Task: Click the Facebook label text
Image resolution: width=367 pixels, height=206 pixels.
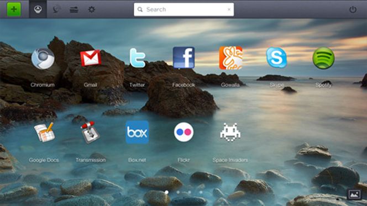Action: pyautogui.click(x=183, y=85)
